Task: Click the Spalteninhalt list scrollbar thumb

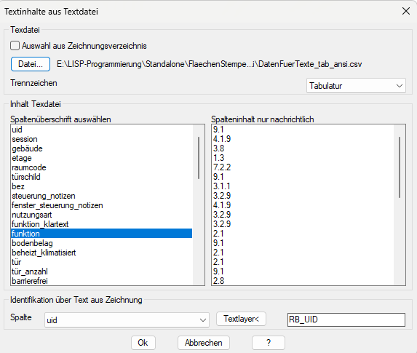Action: point(400,167)
